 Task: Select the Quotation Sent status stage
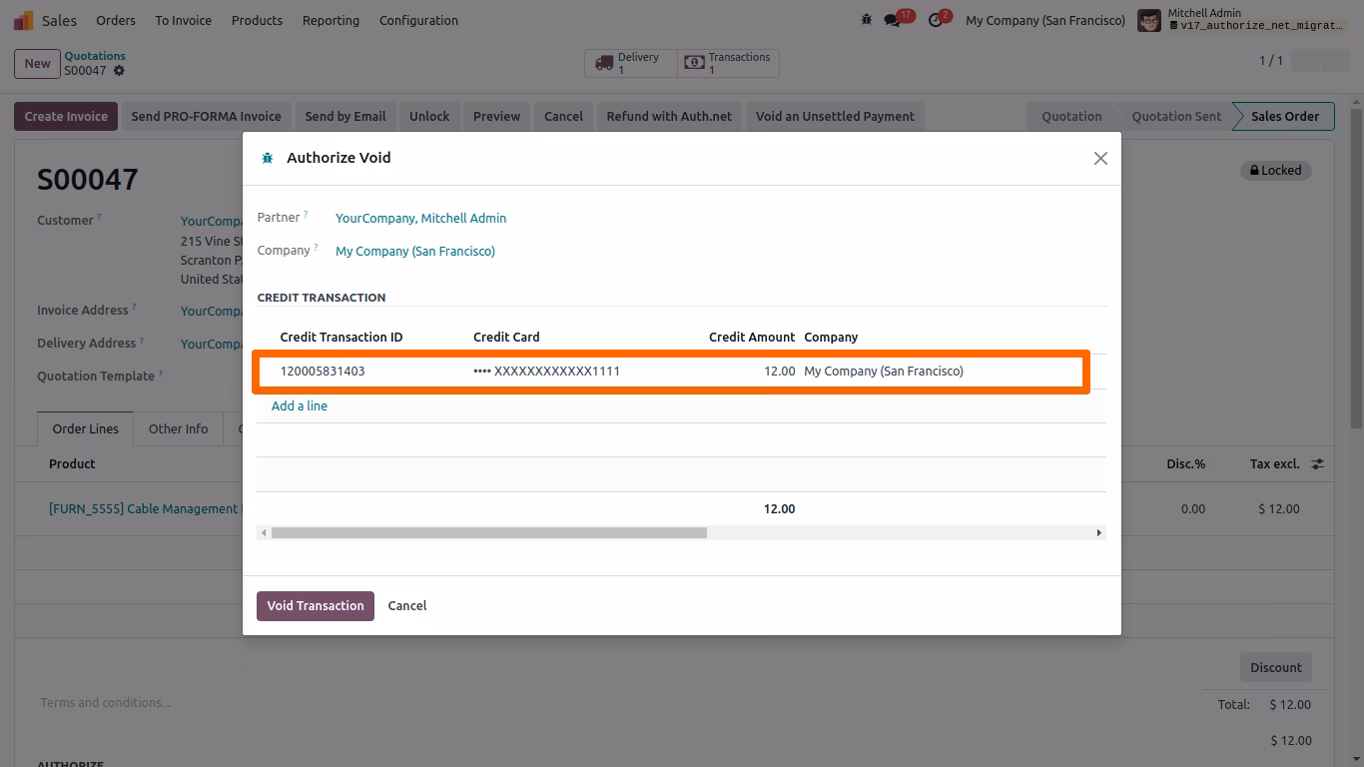(1176, 116)
